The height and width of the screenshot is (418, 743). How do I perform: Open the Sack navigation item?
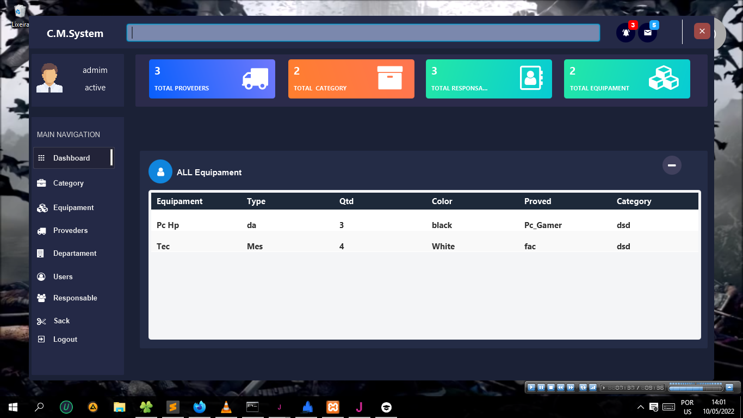coord(61,321)
